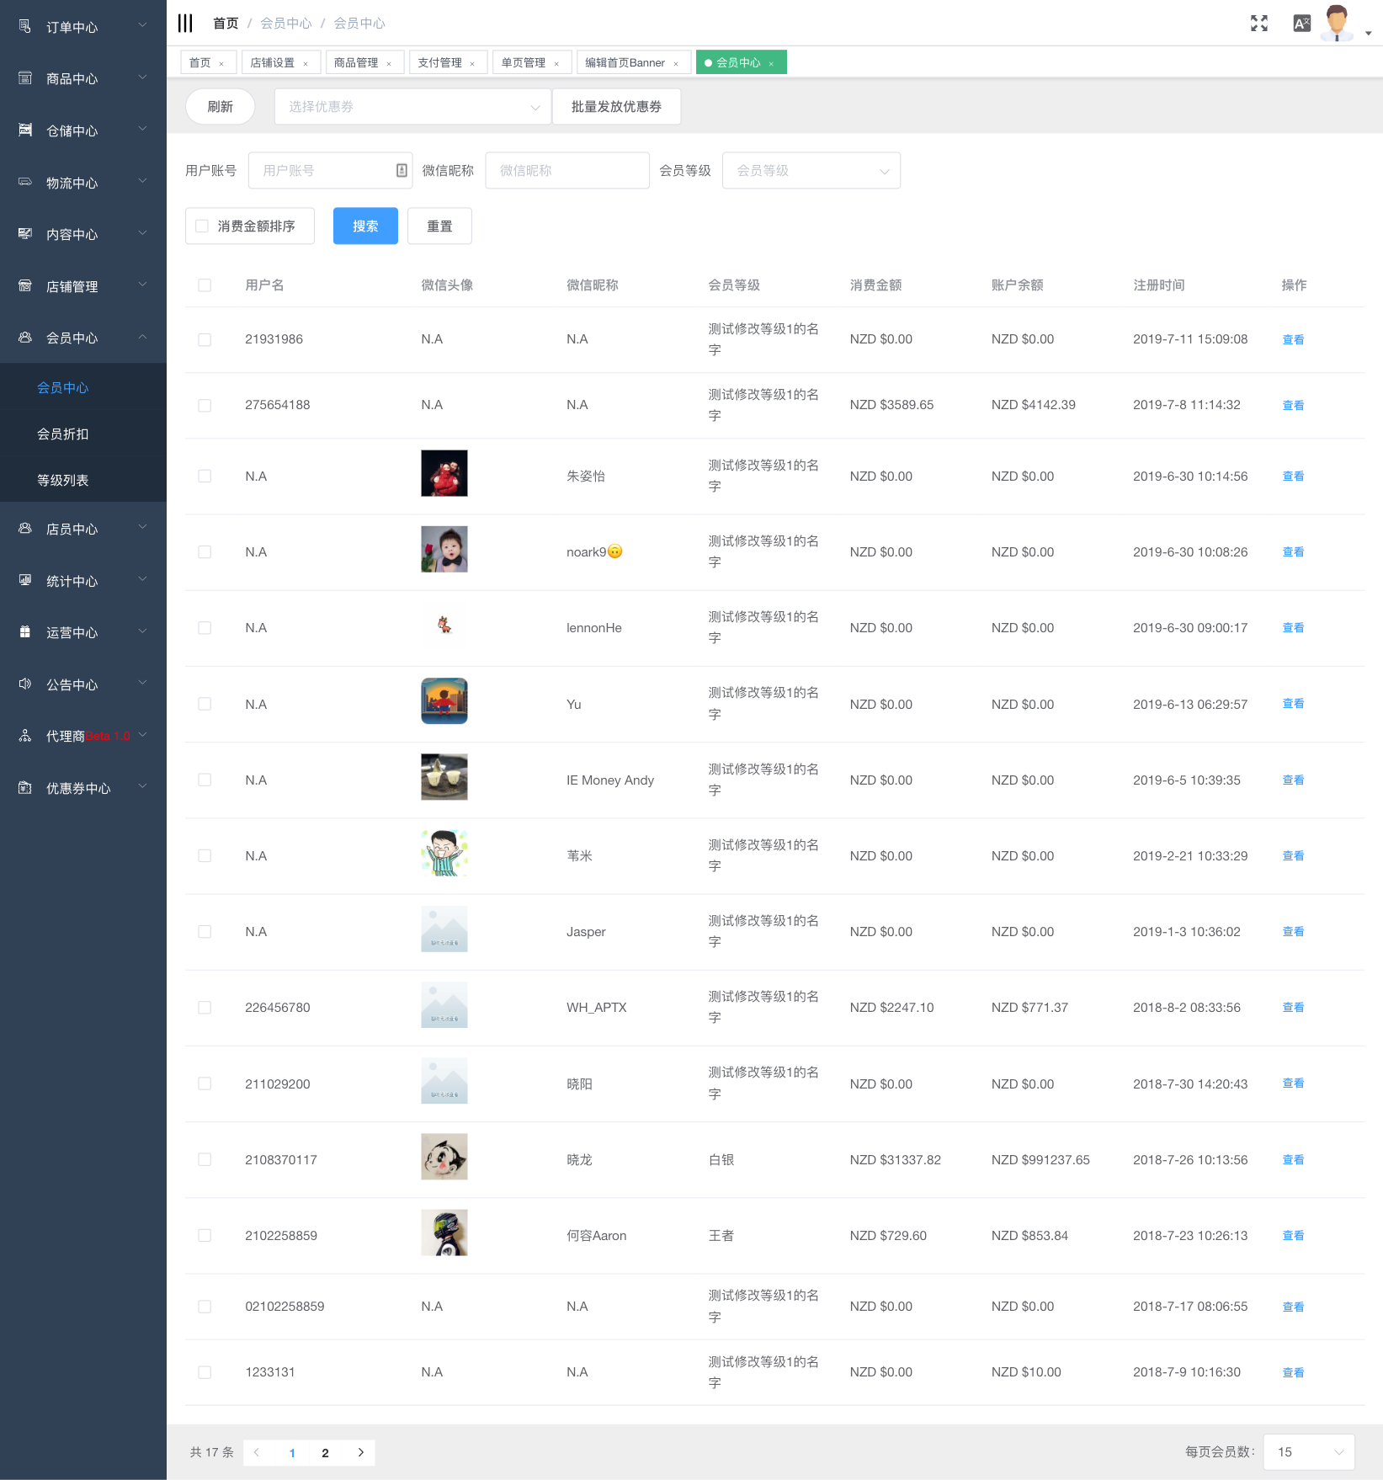Viewport: 1383px width, 1480px height.
Task: Change the page size dropdown showing 15
Action: coord(1309,1452)
